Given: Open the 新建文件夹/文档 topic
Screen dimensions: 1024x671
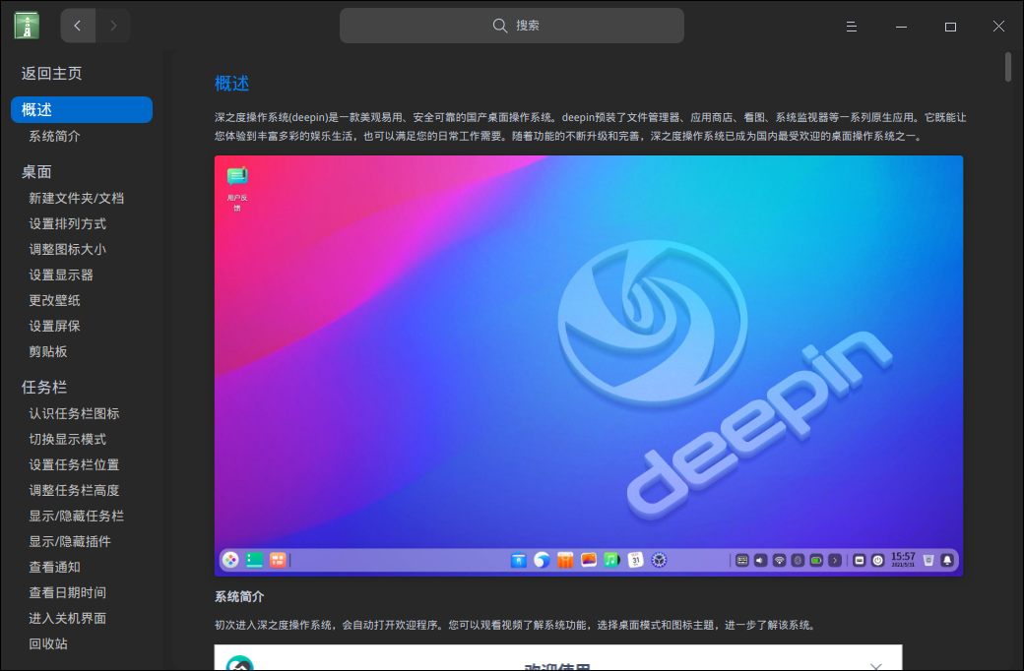Looking at the screenshot, I should click(x=77, y=199).
